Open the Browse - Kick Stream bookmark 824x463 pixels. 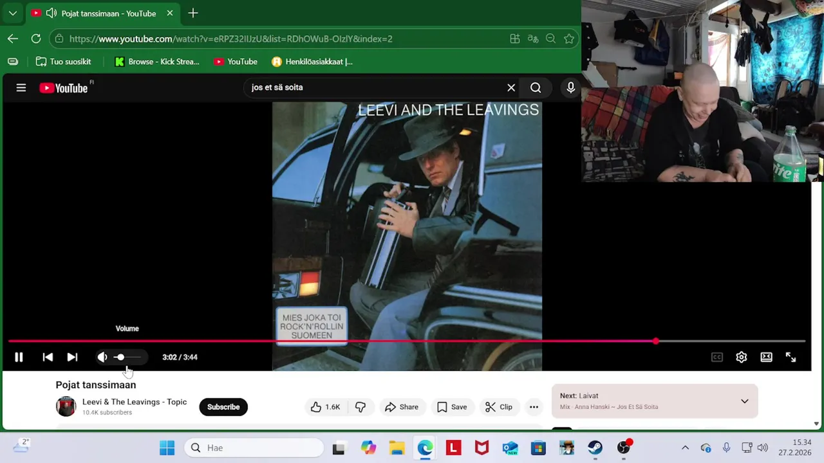pyautogui.click(x=157, y=62)
